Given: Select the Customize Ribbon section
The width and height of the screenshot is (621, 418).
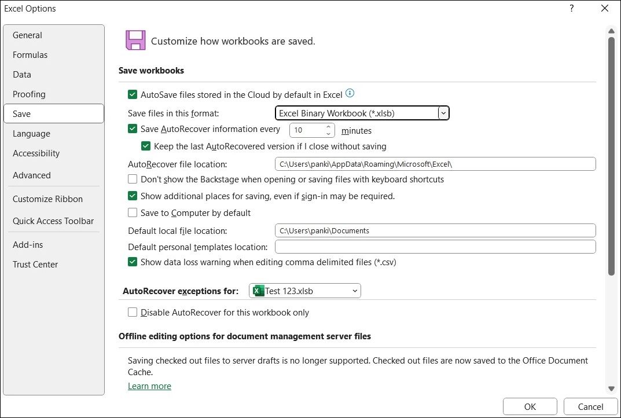Looking at the screenshot, I should click(47, 199).
